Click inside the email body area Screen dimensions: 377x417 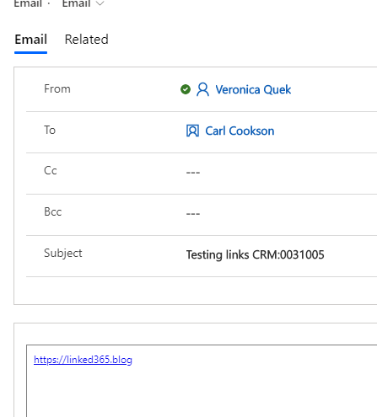tap(202, 381)
